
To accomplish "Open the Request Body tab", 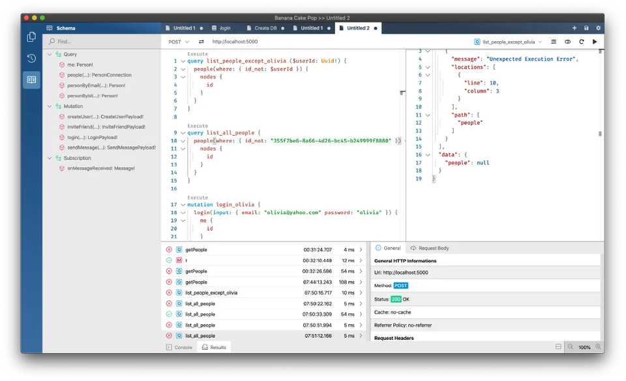I will [430, 248].
